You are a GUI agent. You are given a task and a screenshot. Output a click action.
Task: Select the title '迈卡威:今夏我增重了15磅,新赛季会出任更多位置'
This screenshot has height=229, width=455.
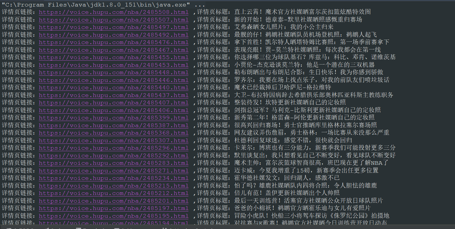306,171
